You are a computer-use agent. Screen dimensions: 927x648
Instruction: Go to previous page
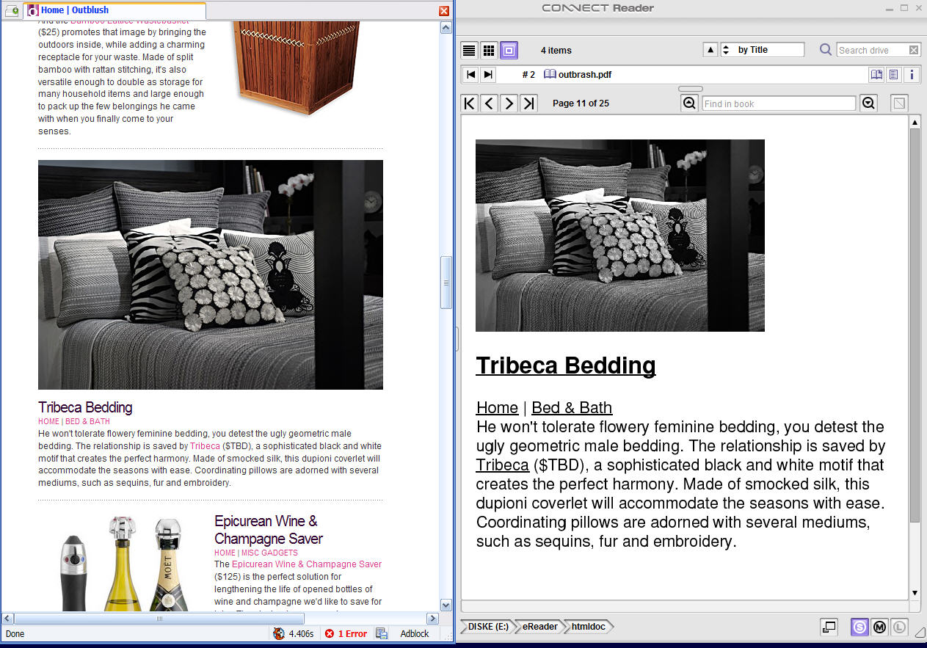point(490,103)
